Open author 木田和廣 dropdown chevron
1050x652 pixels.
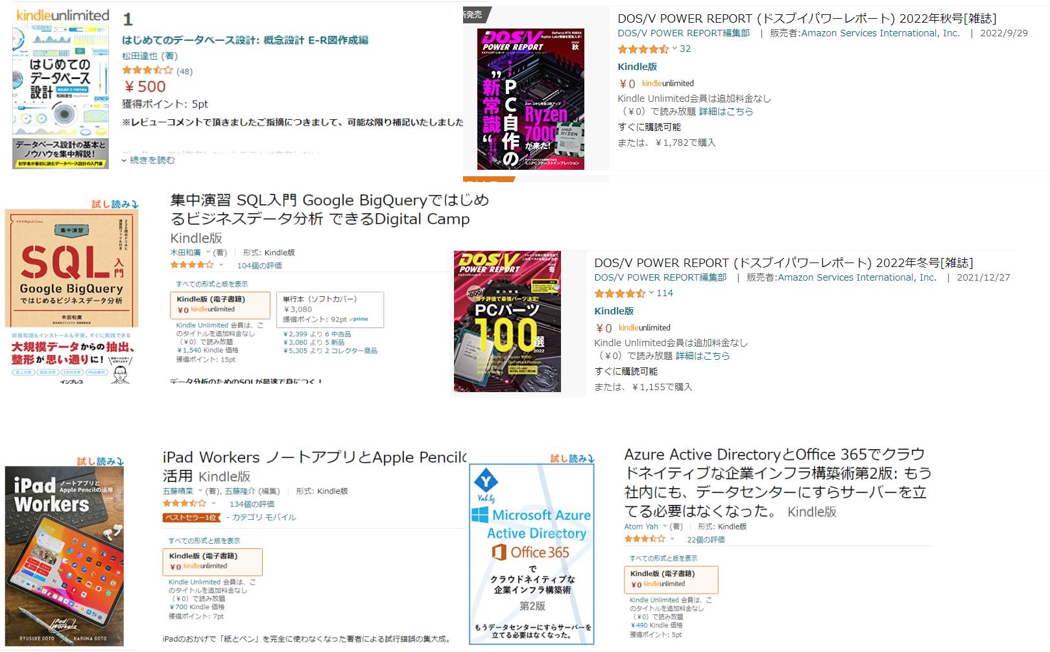pos(208,253)
